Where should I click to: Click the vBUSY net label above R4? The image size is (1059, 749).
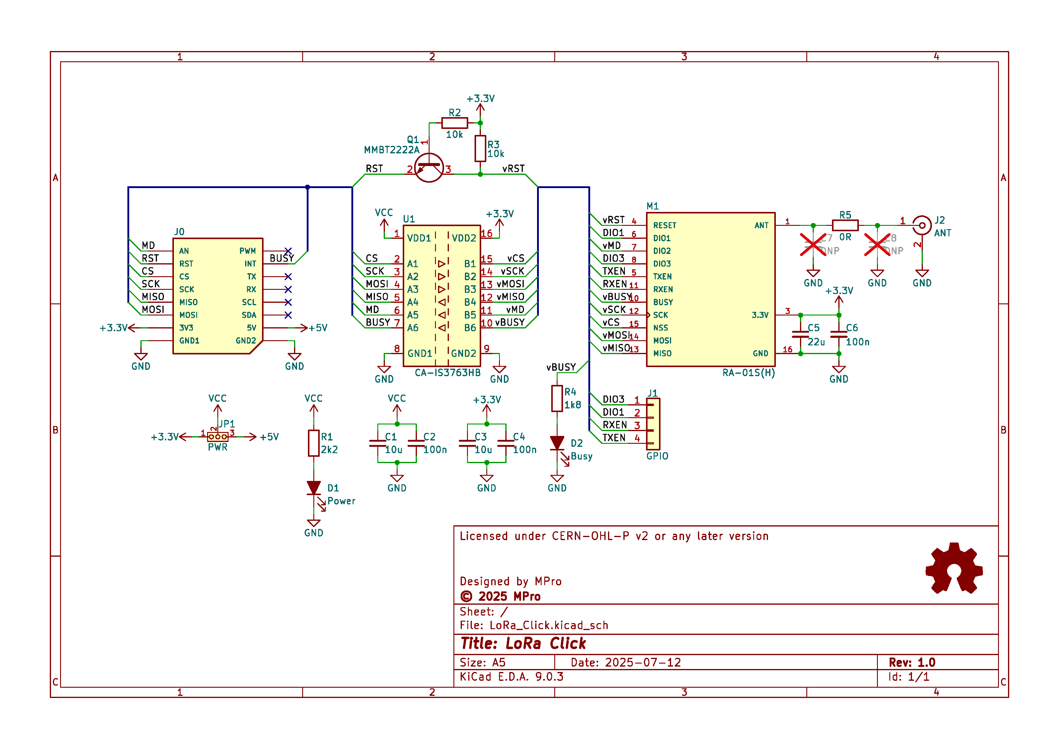click(561, 367)
